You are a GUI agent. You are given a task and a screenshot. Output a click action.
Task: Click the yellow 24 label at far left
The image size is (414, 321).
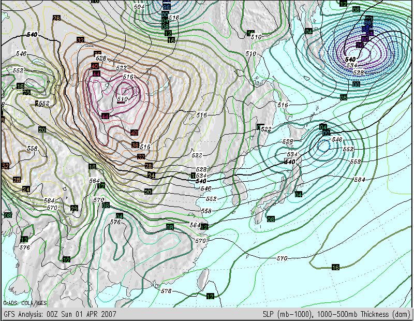pos(26,189)
